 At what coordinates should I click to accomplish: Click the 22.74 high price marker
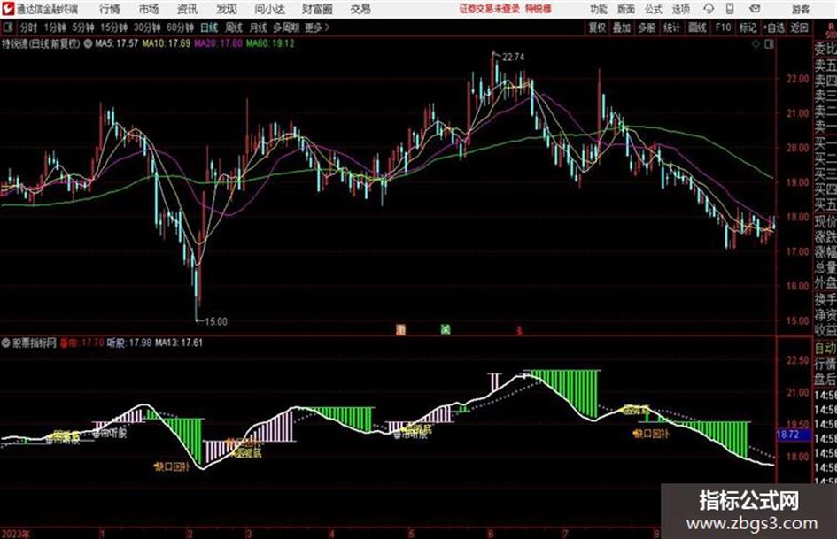coord(513,57)
